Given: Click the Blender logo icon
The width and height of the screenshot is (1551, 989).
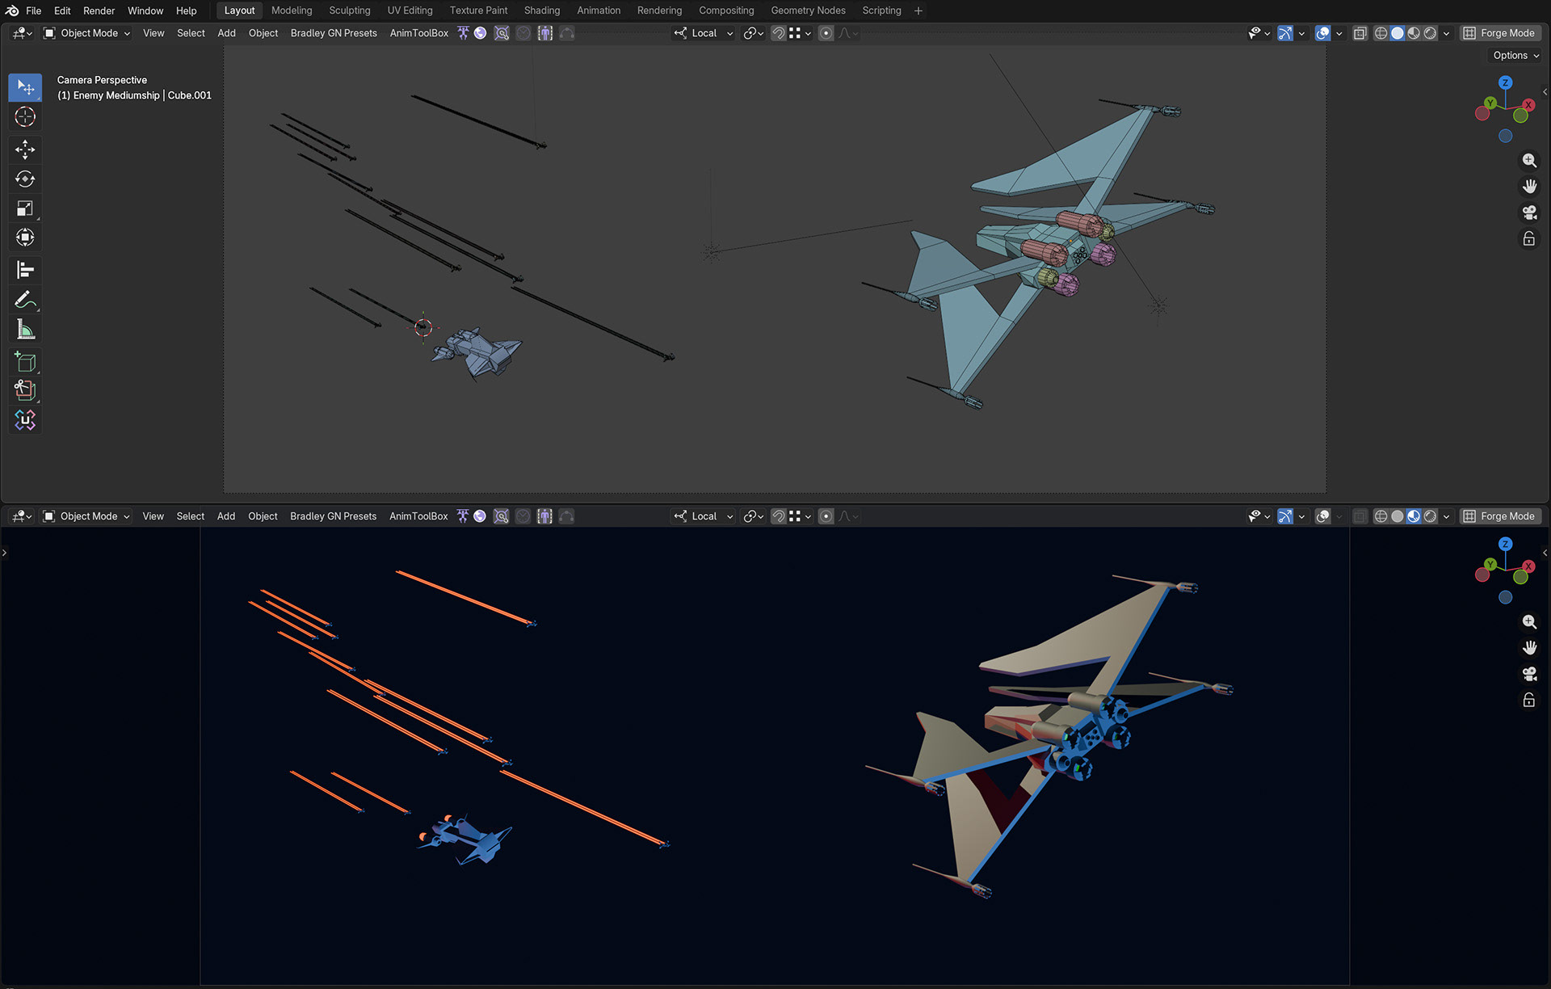Looking at the screenshot, I should (x=11, y=11).
